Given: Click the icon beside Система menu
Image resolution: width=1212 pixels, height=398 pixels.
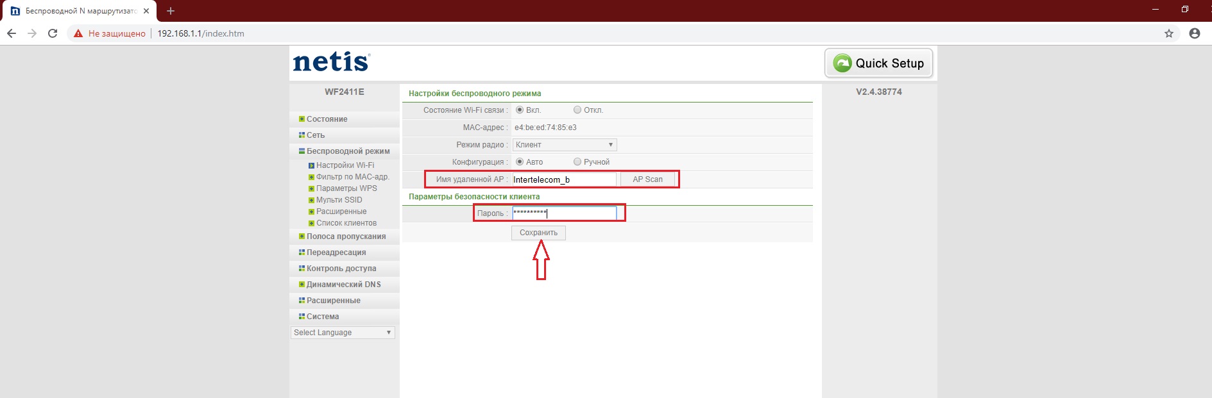Looking at the screenshot, I should [302, 317].
